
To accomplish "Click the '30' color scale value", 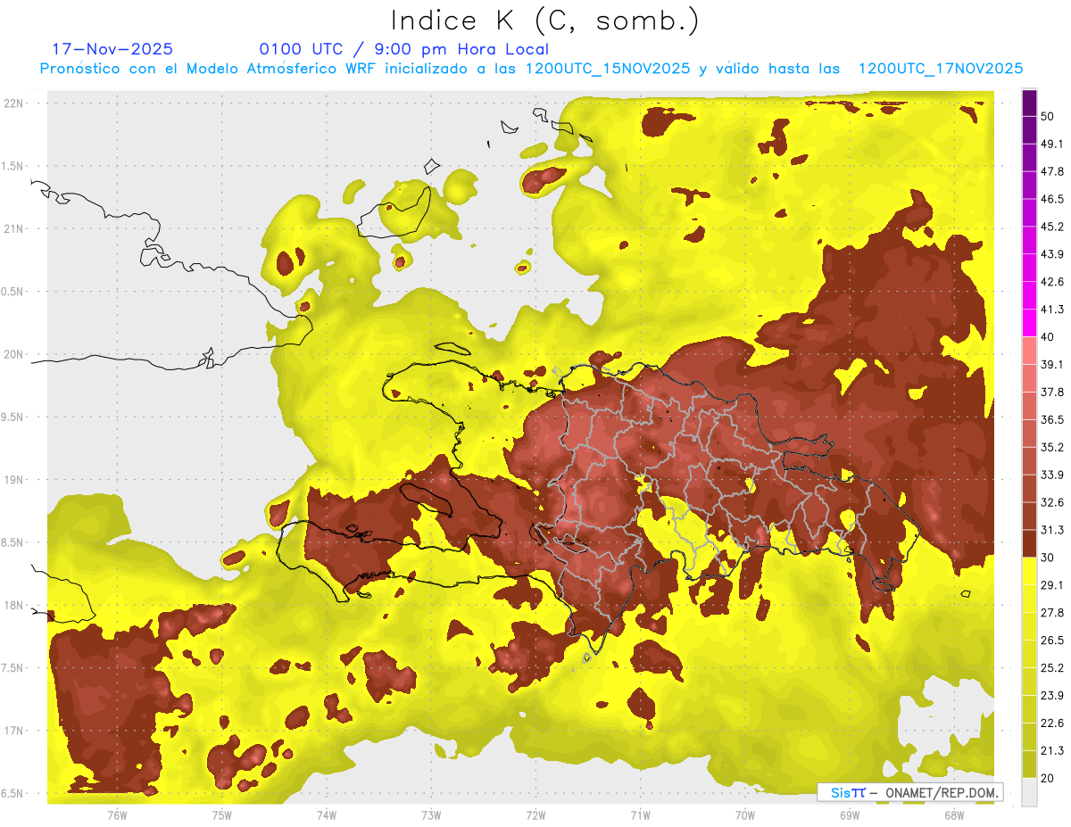I will tap(1047, 558).
